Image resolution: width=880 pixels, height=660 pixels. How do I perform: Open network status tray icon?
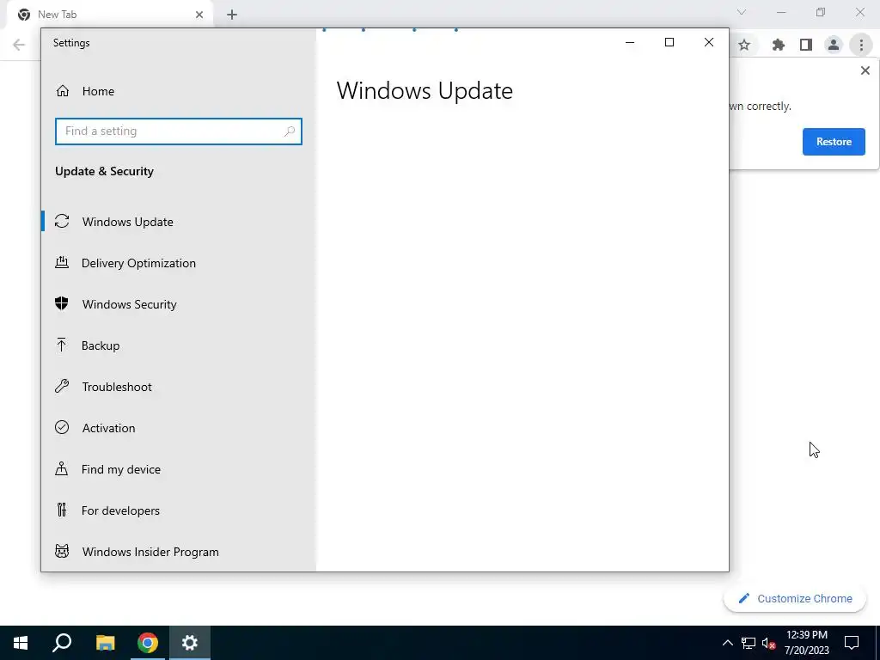point(749,643)
